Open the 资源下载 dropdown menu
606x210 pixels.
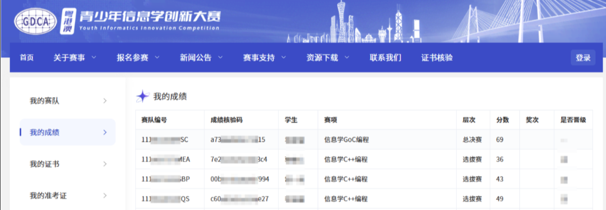click(x=328, y=58)
